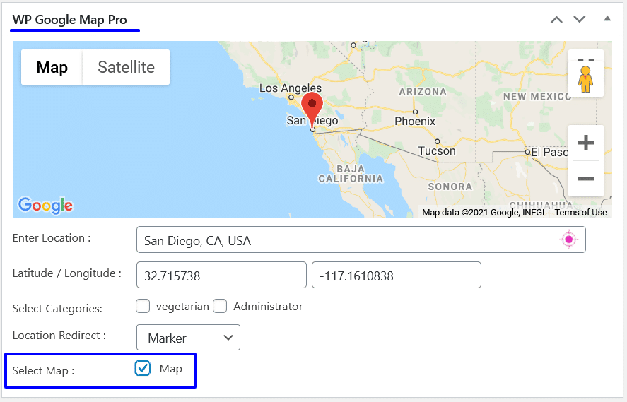Click the longitude field showing -117.1610838
Viewport: 627px width, 402px height.
coord(396,276)
